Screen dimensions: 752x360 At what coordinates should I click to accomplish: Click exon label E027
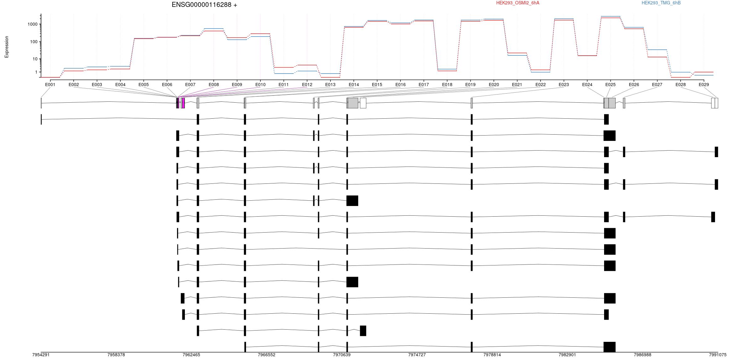point(657,85)
